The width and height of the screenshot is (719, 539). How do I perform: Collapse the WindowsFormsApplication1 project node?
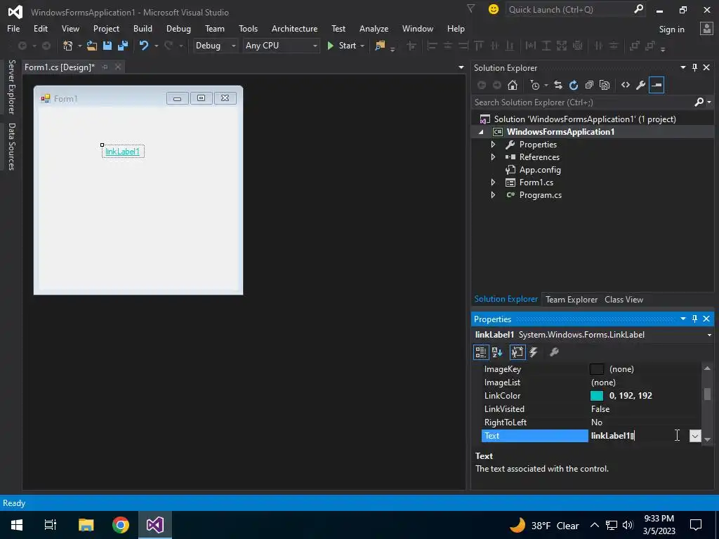tap(481, 132)
